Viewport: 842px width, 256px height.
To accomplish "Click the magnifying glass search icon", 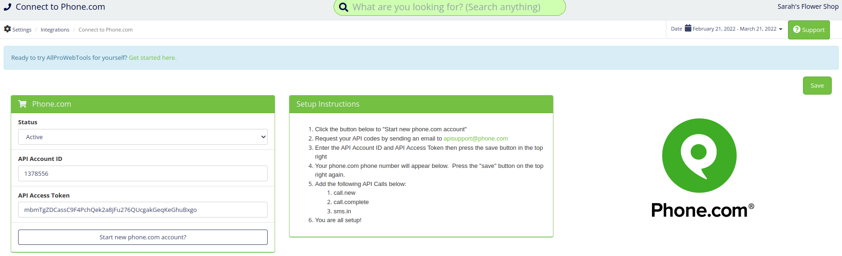I will 343,7.
